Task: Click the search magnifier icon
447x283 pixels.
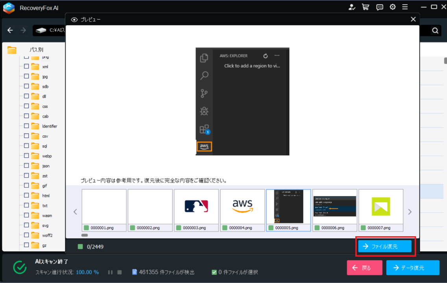Action: pos(435,31)
